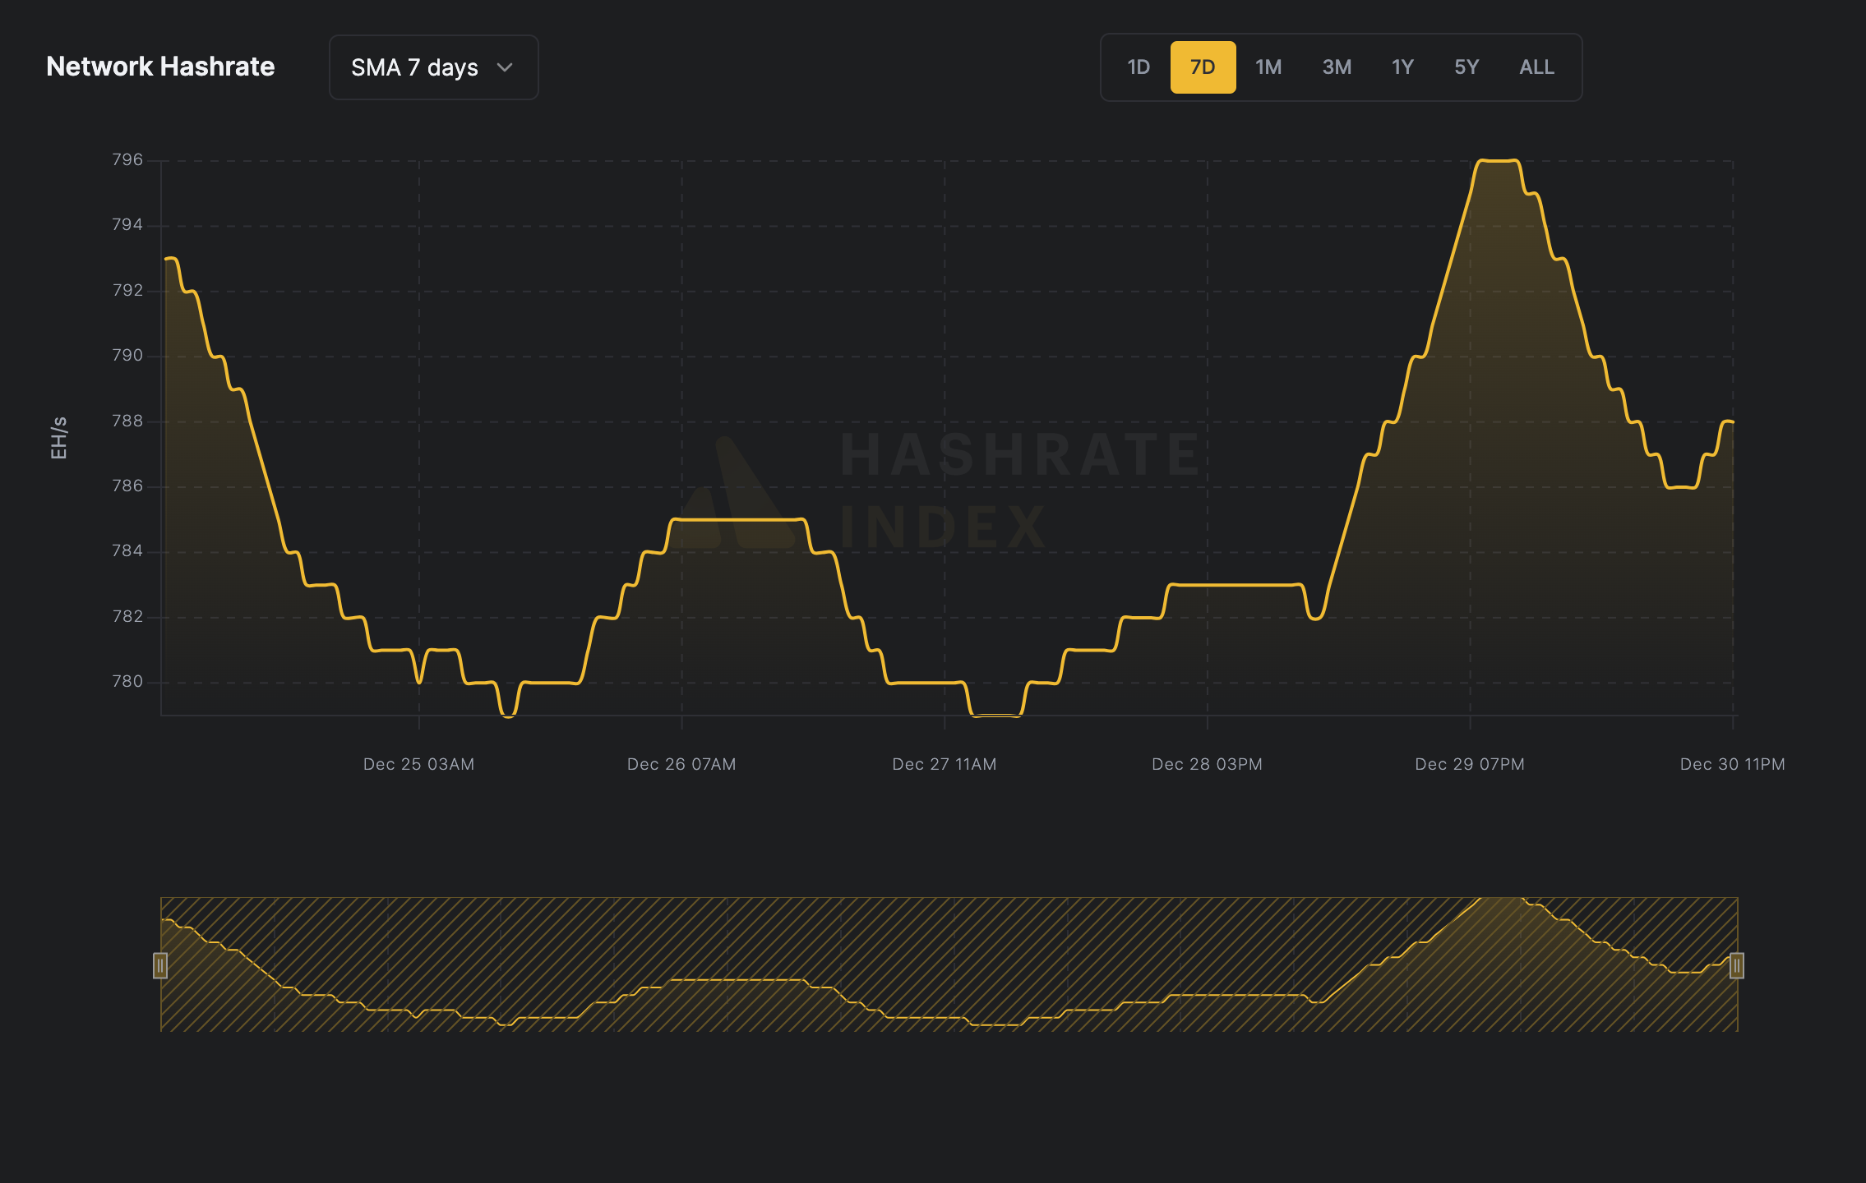This screenshot has height=1183, width=1866.
Task: Switch to the 1D time range
Action: [x=1139, y=67]
